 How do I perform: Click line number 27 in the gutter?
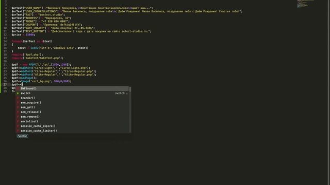(x=5, y=84)
